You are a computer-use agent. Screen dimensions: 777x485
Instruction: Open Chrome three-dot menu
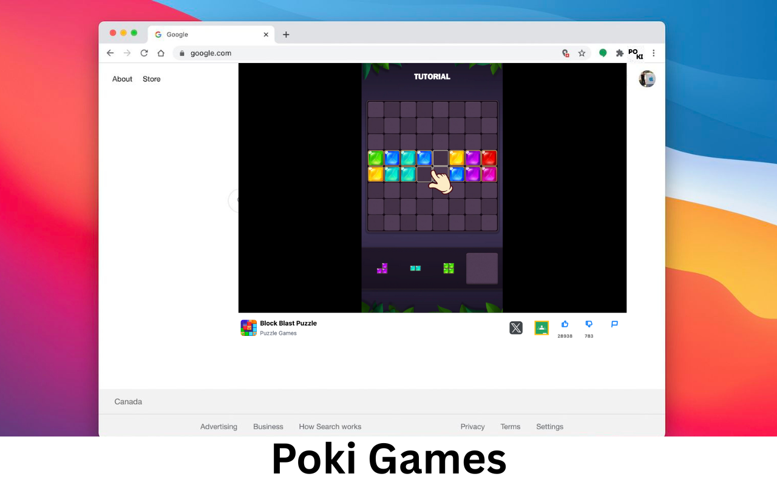point(654,53)
